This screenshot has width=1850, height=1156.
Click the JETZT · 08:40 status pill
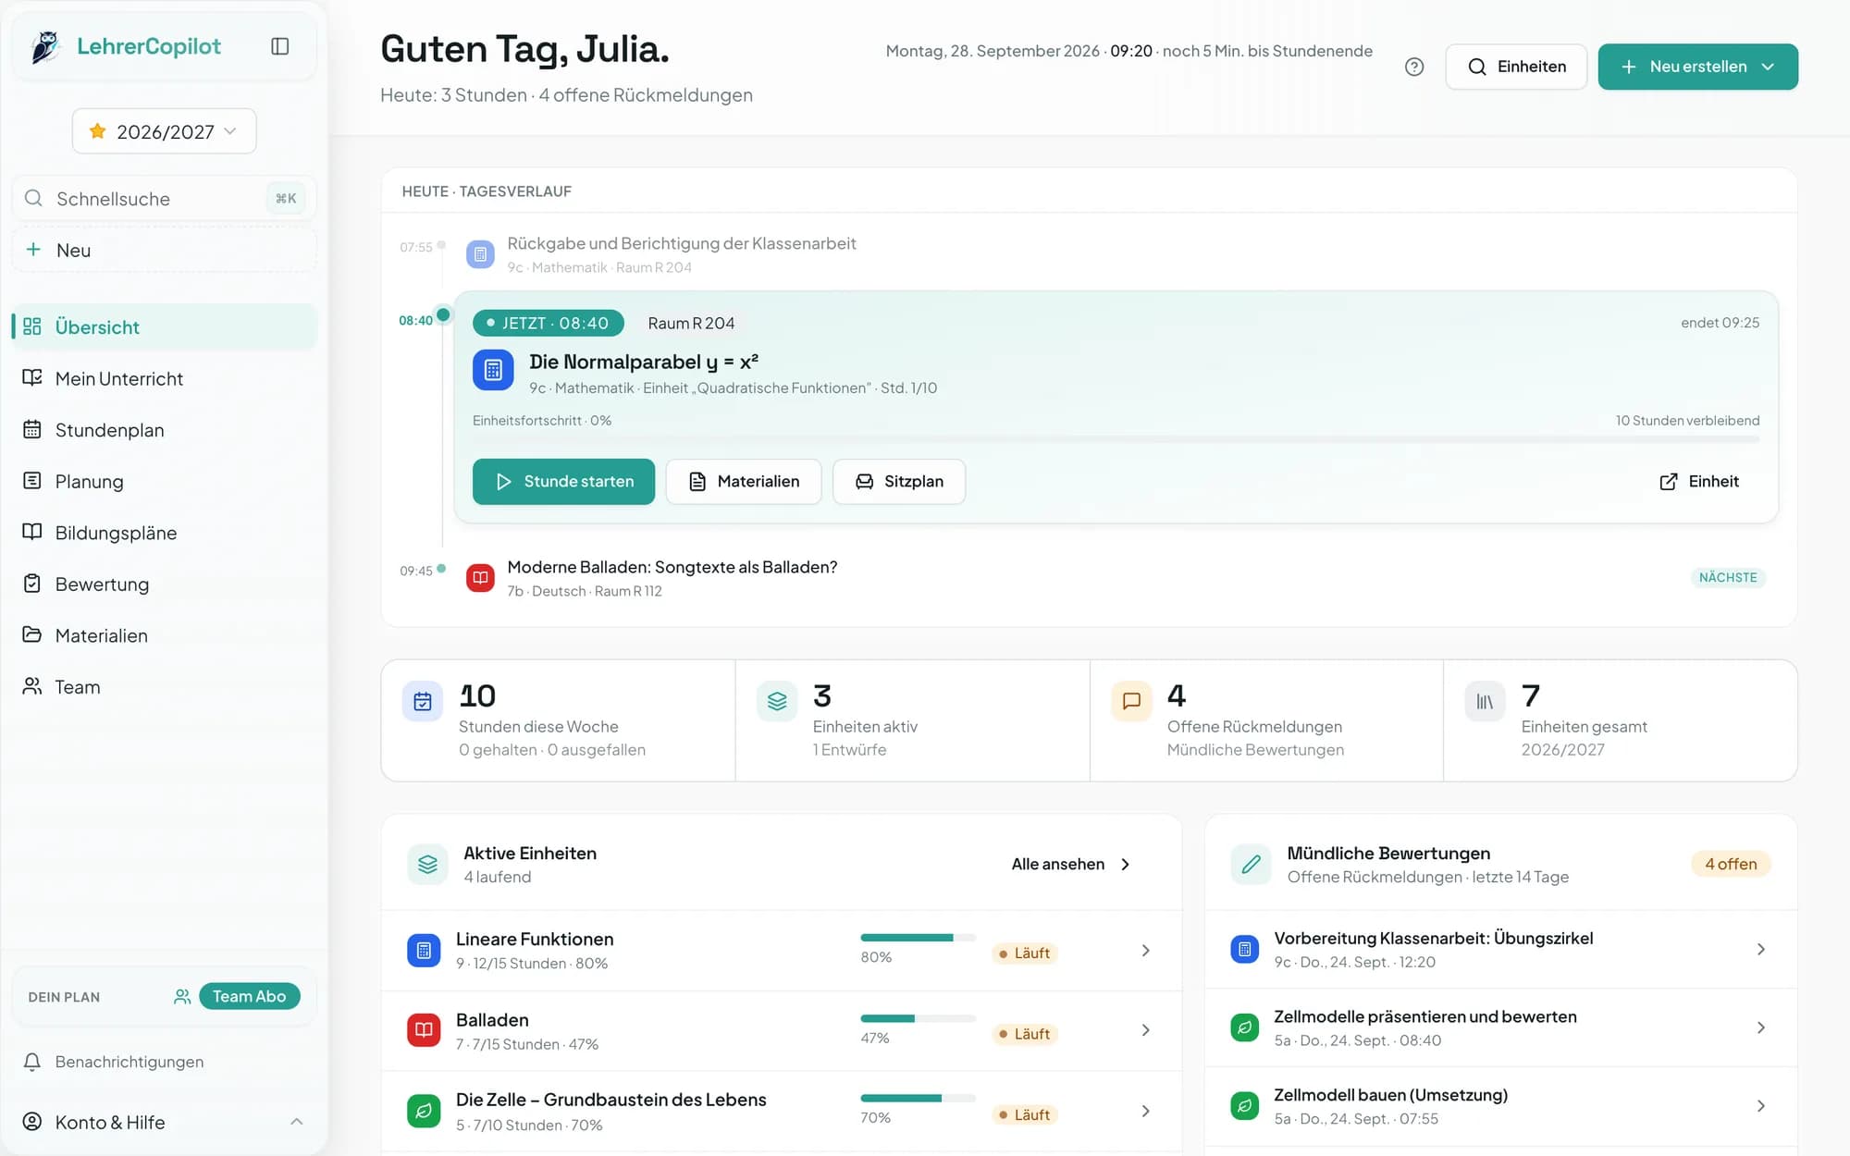[x=549, y=323]
